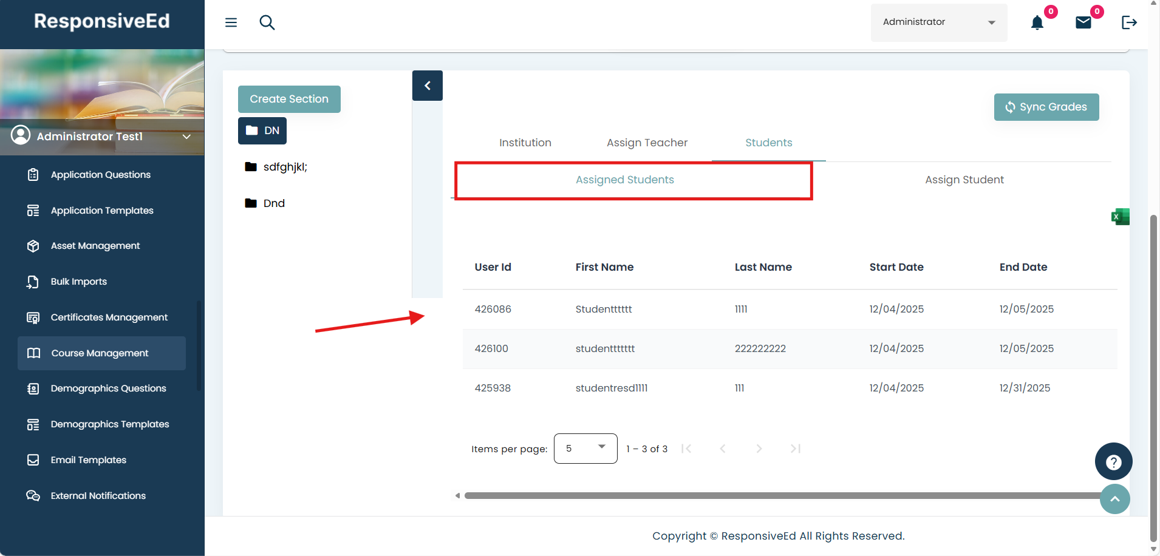Open the Assign Student sub-tab
Viewport: 1160px width, 556px height.
pyautogui.click(x=964, y=180)
